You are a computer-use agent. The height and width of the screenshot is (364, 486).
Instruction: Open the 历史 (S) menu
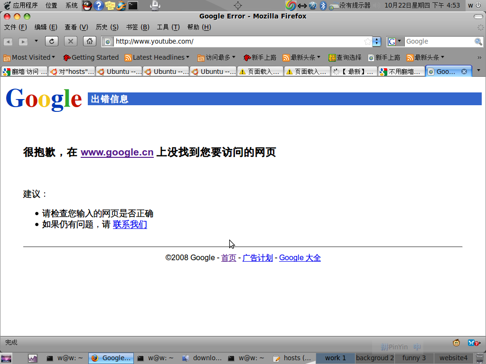[107, 27]
